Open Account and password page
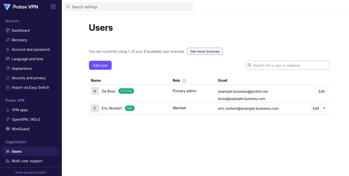The height and width of the screenshot is (176, 349). (x=31, y=50)
